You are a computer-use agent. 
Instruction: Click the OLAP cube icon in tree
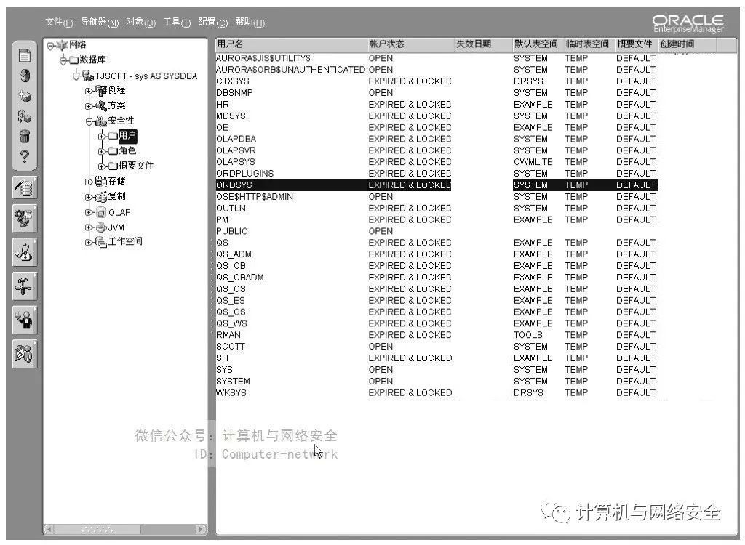(100, 212)
